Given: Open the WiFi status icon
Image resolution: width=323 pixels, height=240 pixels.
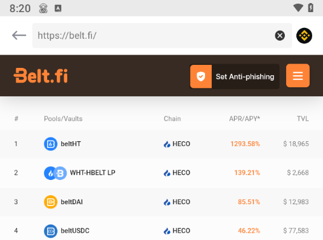Looking at the screenshot, I should pyautogui.click(x=298, y=8).
